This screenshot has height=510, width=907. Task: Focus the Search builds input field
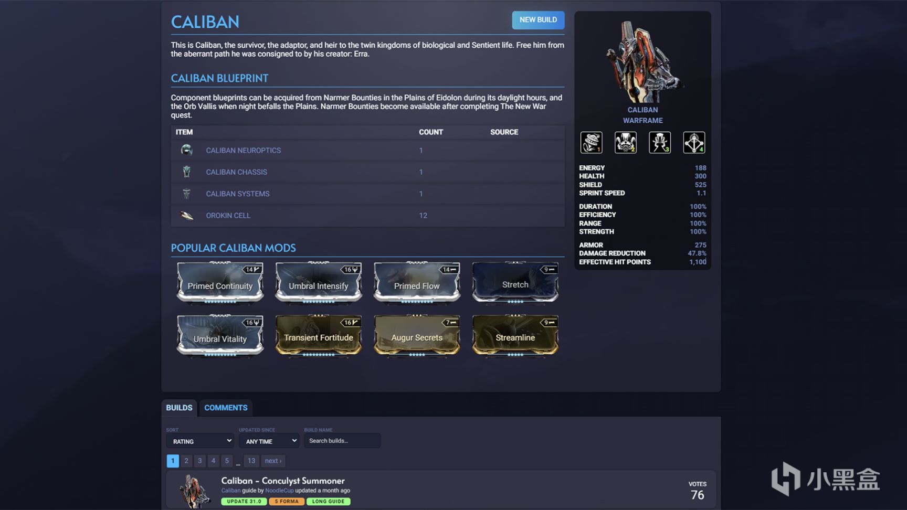[x=342, y=441]
